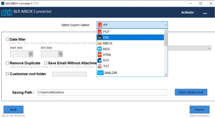Click the HTML file icon
Screen dimensions: 215x118
pos(100,55)
